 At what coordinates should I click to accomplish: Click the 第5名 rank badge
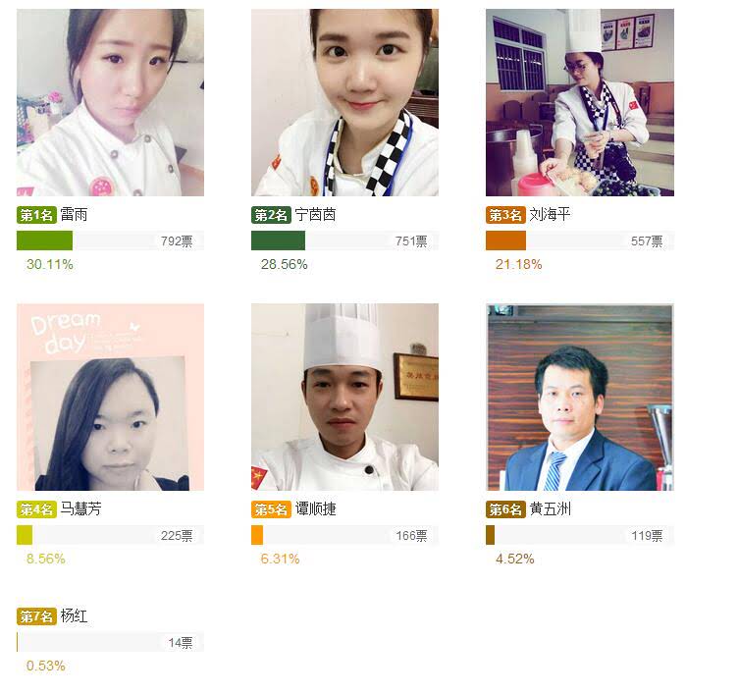coord(271,509)
